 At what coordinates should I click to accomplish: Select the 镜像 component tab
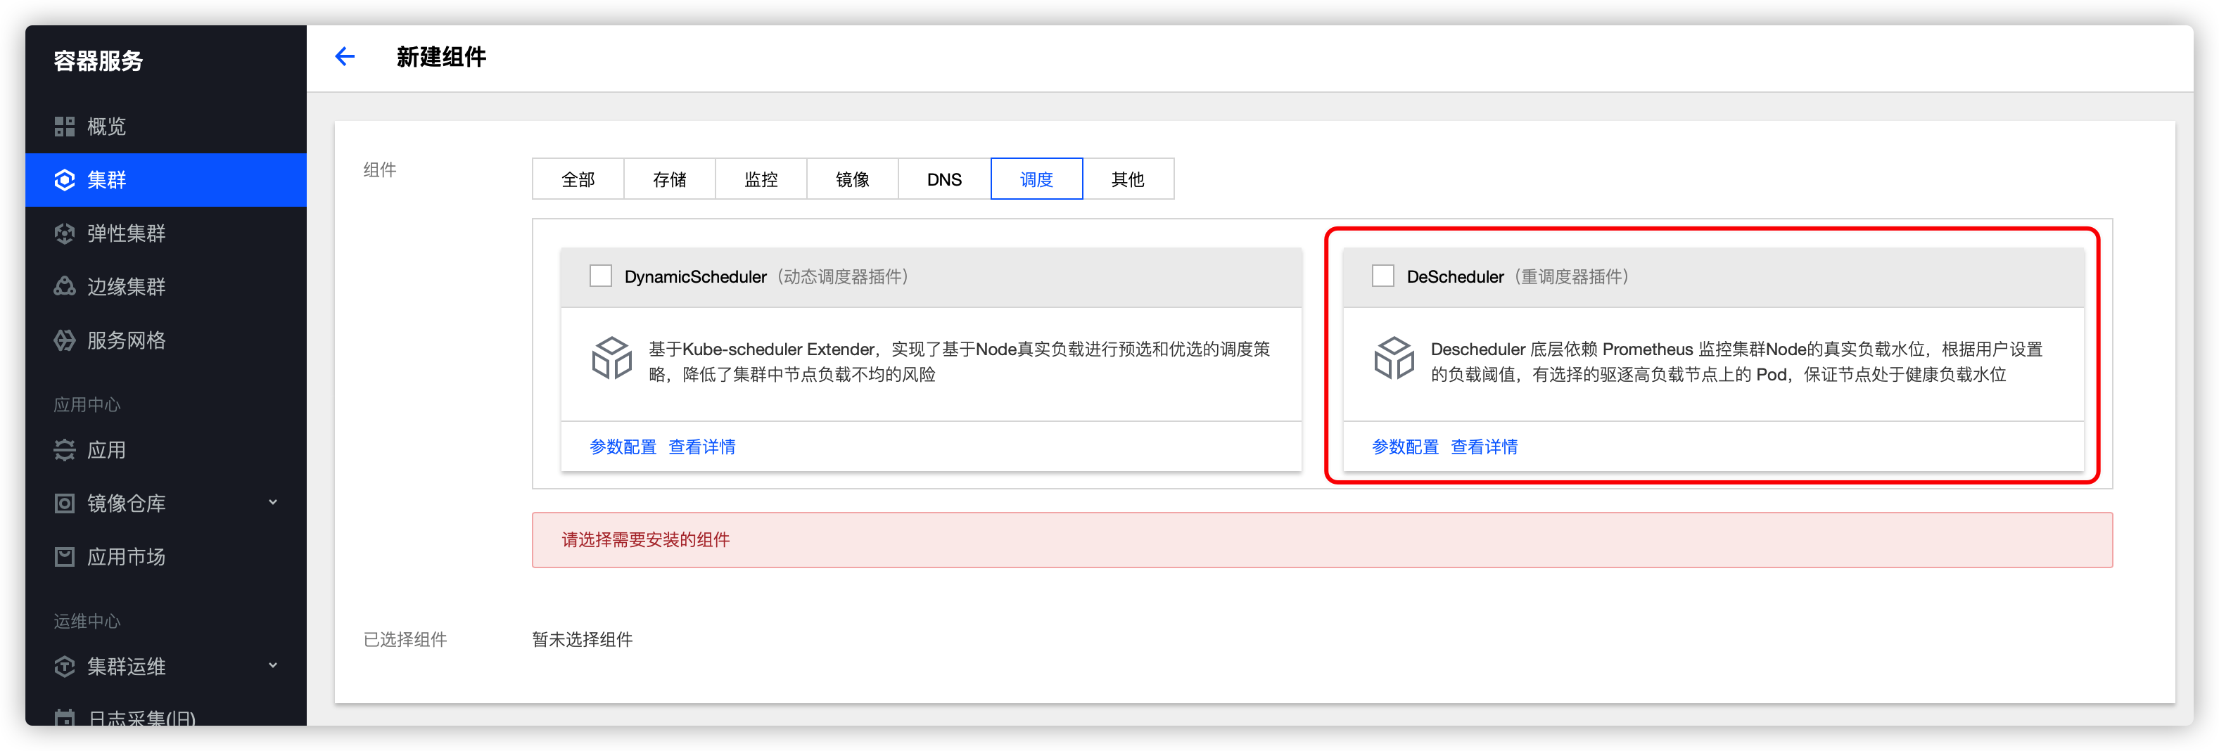[853, 179]
